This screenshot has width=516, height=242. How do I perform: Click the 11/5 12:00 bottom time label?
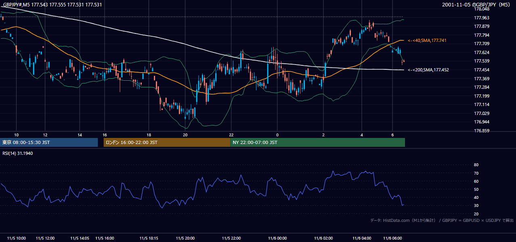(x=45, y=238)
